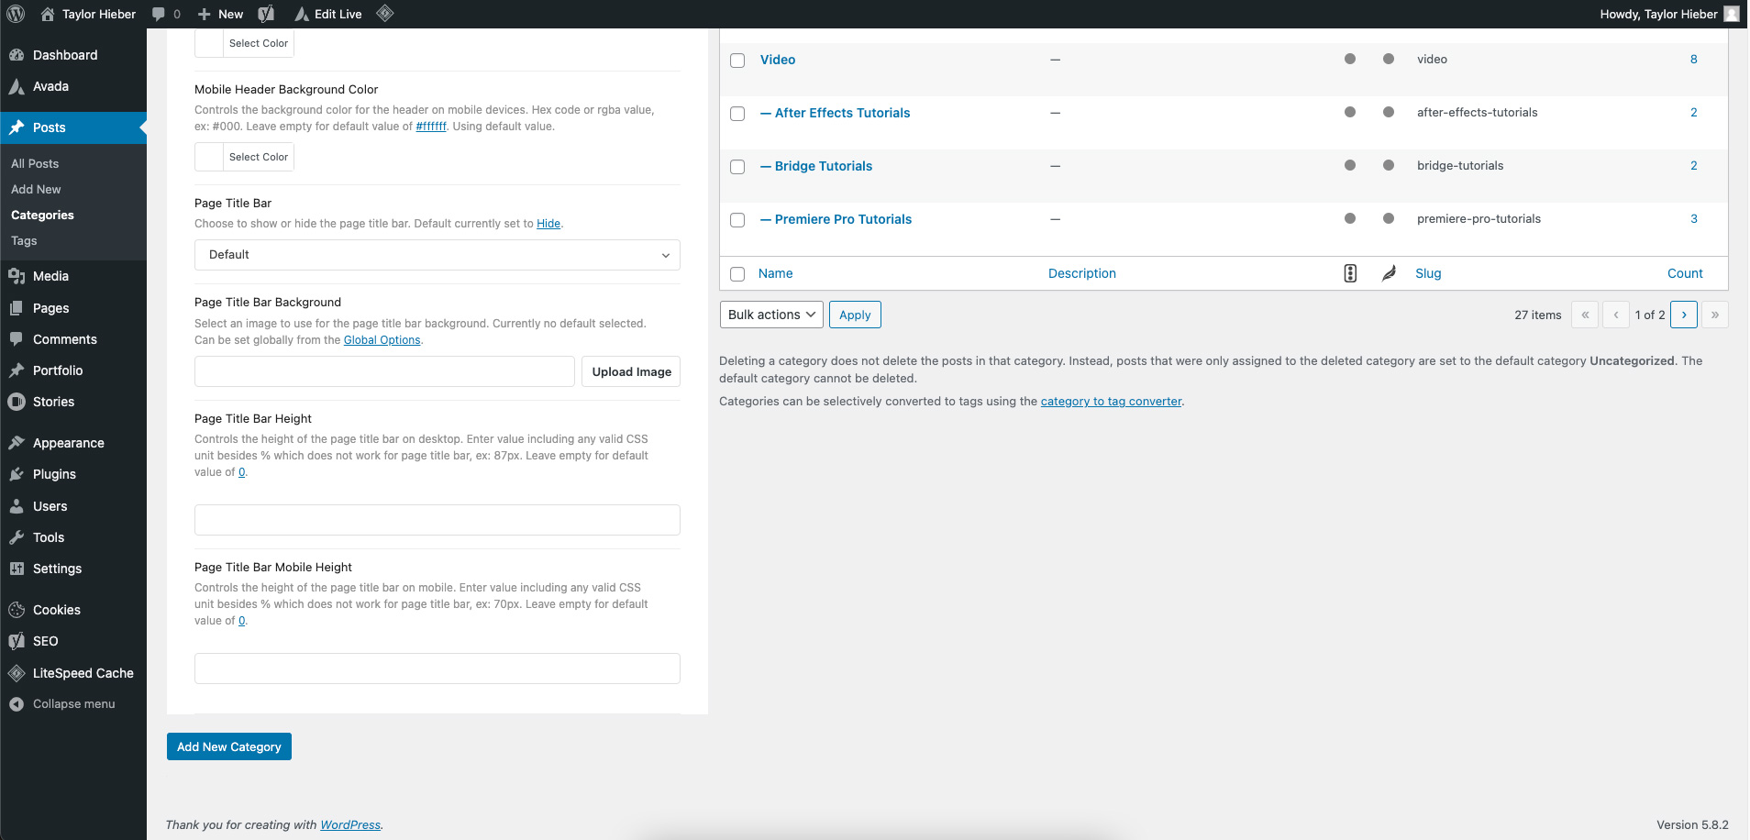Click the Cookies icon in sidebar

click(17, 610)
